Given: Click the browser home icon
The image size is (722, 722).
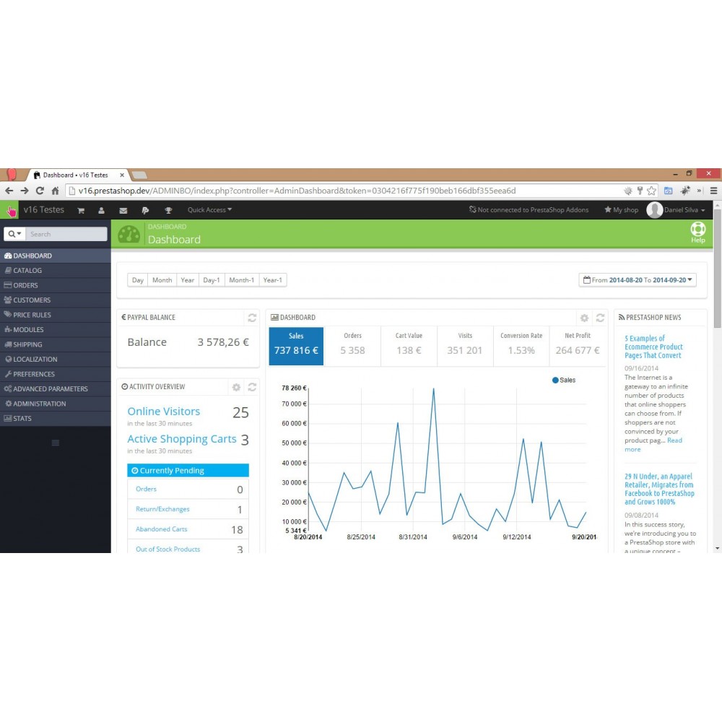Looking at the screenshot, I should [56, 191].
